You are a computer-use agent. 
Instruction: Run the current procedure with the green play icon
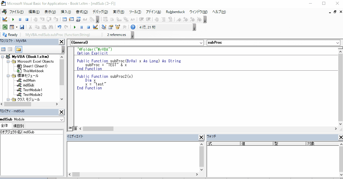coord(74,27)
